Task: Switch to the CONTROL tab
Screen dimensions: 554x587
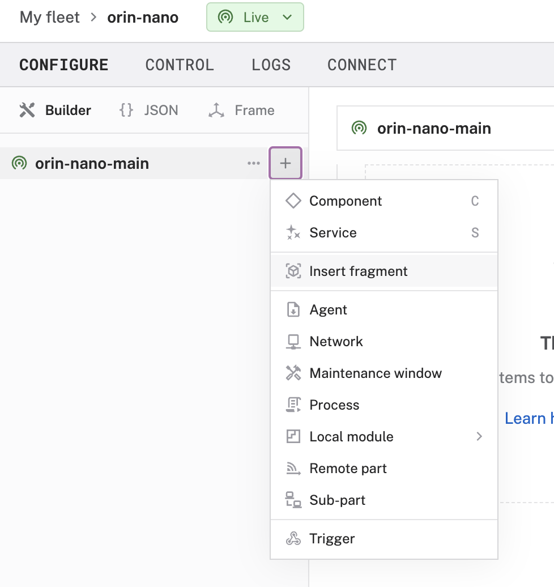Action: 180,65
